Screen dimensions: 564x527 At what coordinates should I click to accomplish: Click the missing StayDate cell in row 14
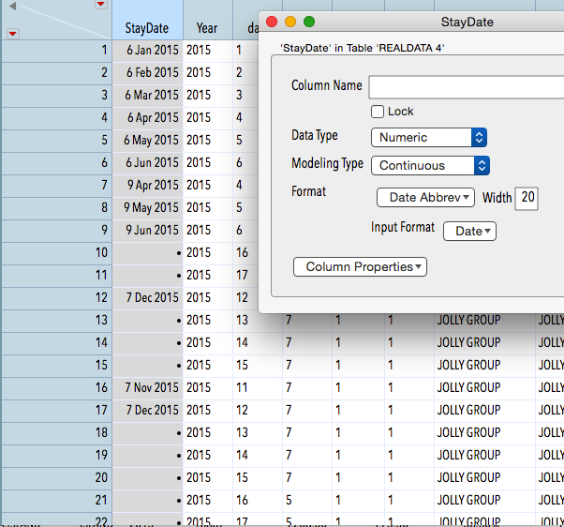148,343
